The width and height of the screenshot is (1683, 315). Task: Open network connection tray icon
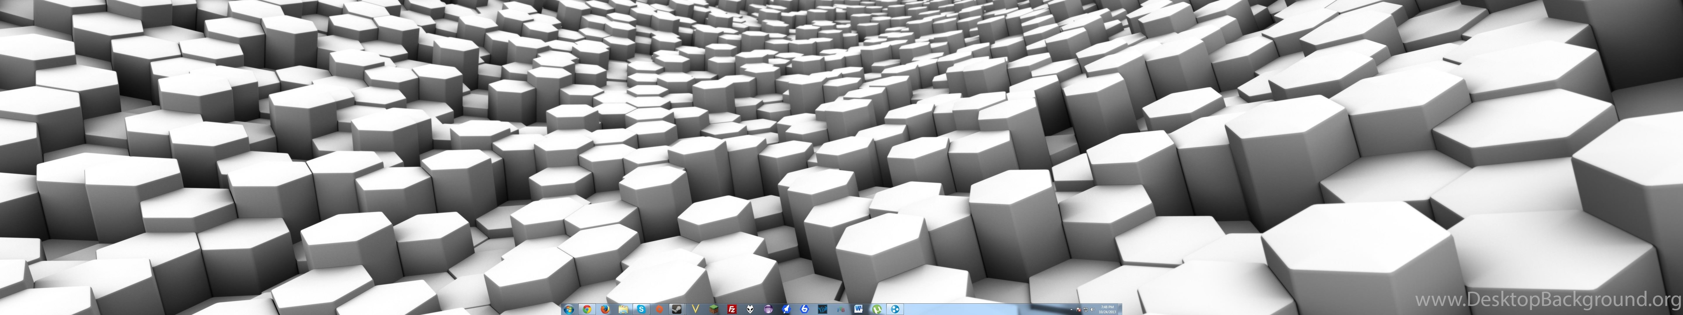tap(1085, 309)
